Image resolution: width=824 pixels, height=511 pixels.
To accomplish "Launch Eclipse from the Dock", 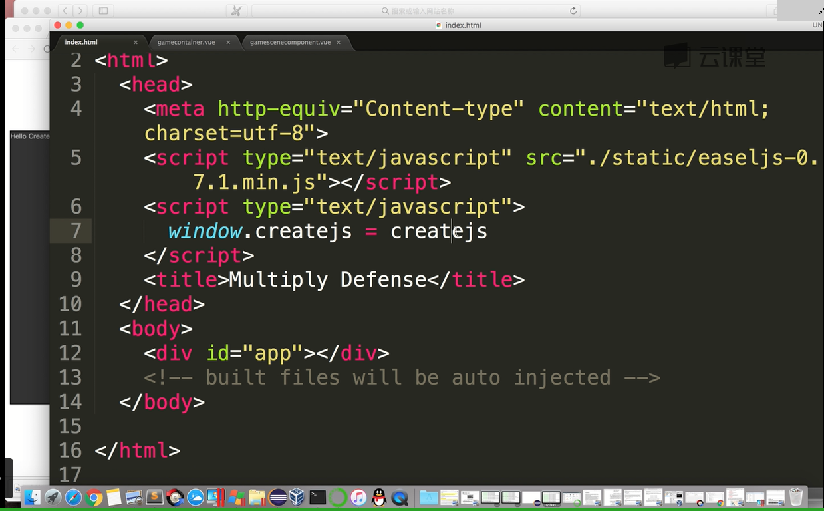I will (x=277, y=497).
